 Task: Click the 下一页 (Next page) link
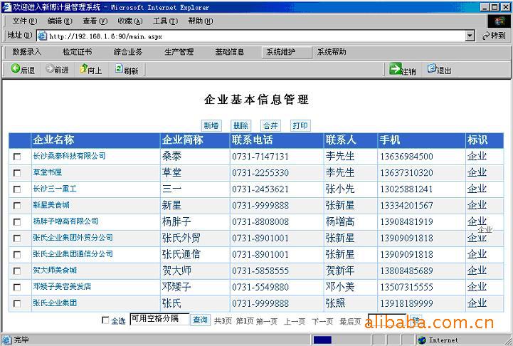[322, 321]
